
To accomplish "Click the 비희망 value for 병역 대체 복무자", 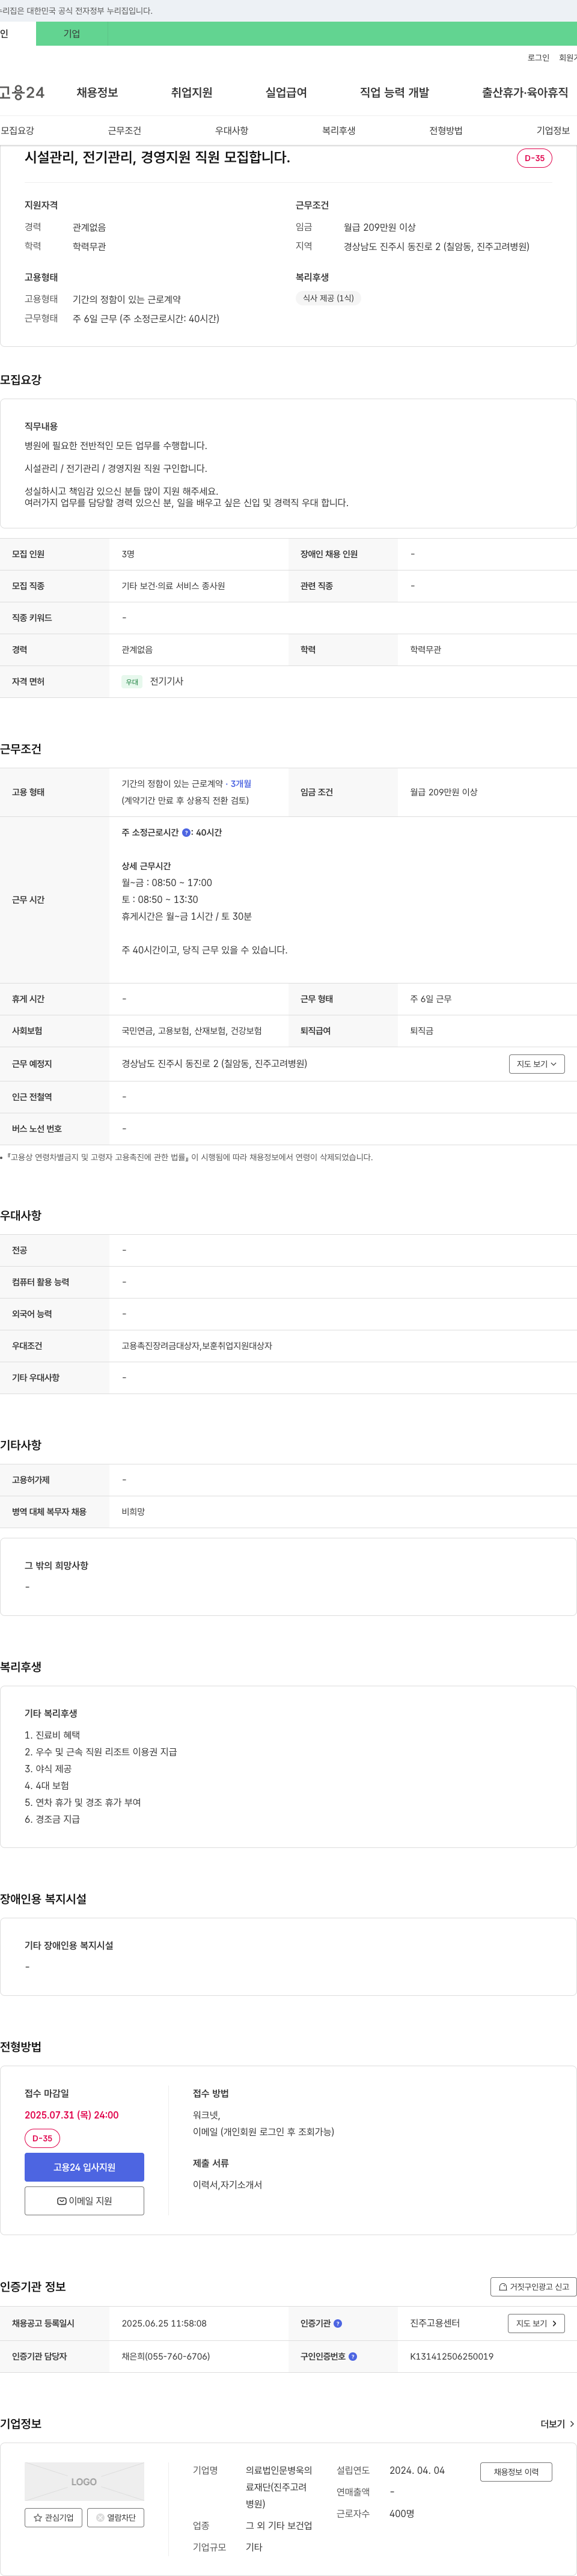I will pyautogui.click(x=133, y=1512).
